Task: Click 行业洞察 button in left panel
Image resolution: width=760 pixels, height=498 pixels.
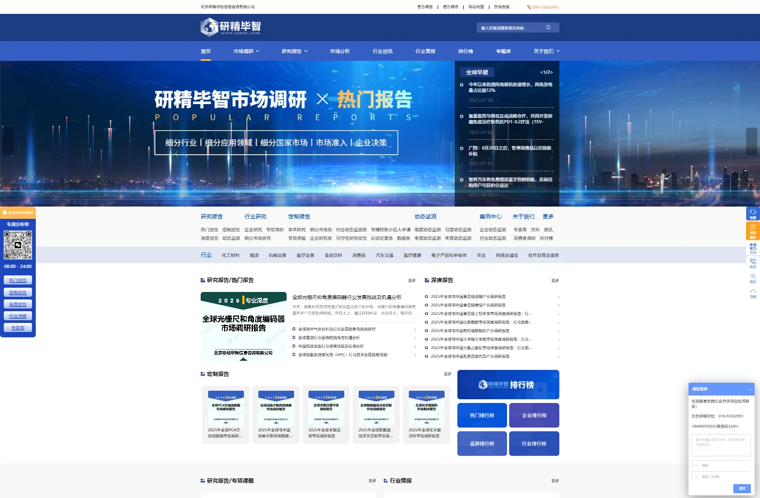Action: pyautogui.click(x=18, y=316)
